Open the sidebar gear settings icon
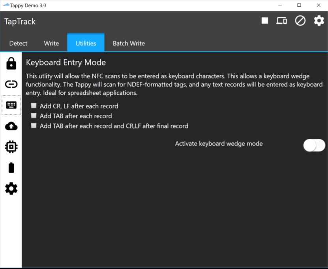328x269 pixels. pos(11,189)
